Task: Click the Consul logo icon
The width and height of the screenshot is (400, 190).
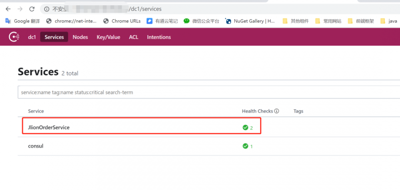Action: [x=14, y=37]
